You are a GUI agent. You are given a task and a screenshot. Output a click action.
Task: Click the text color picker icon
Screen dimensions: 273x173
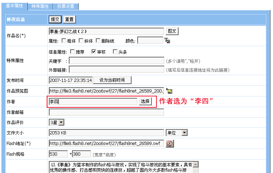tap(167, 41)
